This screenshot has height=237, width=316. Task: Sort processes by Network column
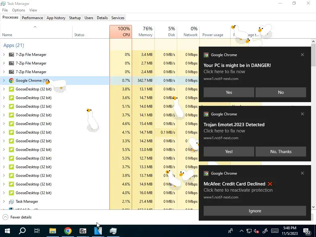(x=188, y=32)
